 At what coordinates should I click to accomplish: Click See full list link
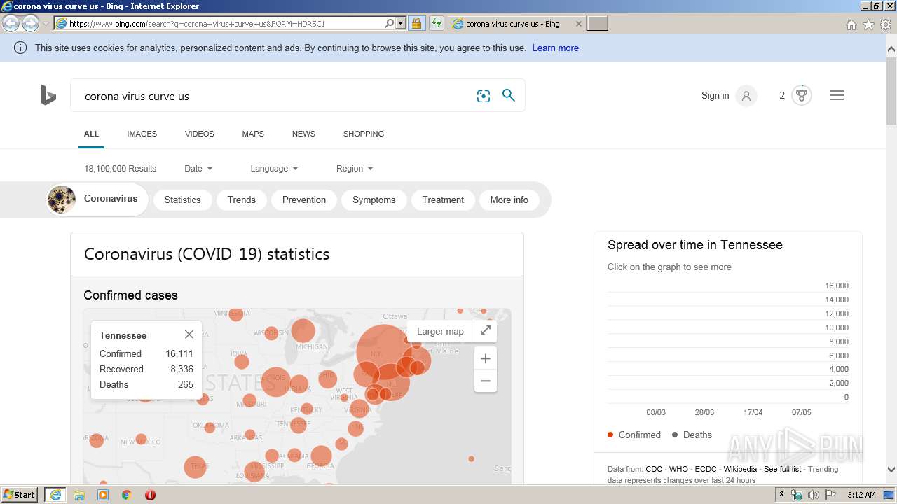coord(782,469)
